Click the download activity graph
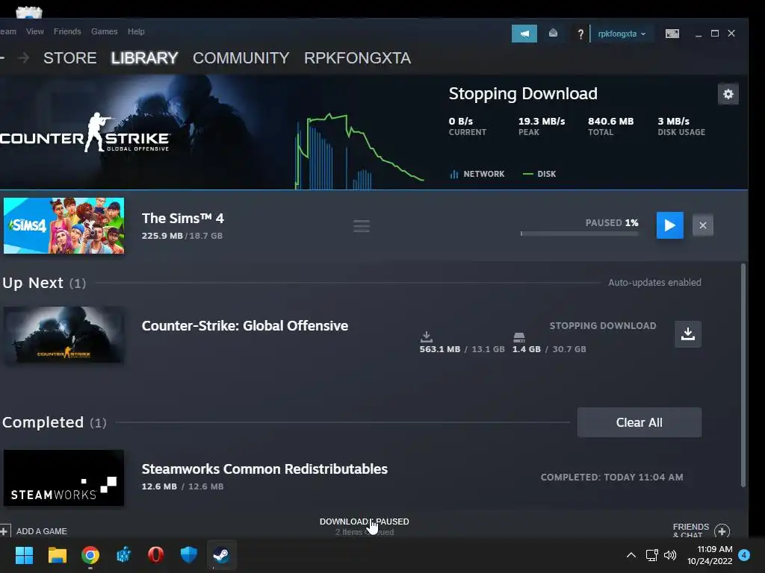This screenshot has height=573, width=765. 359,151
